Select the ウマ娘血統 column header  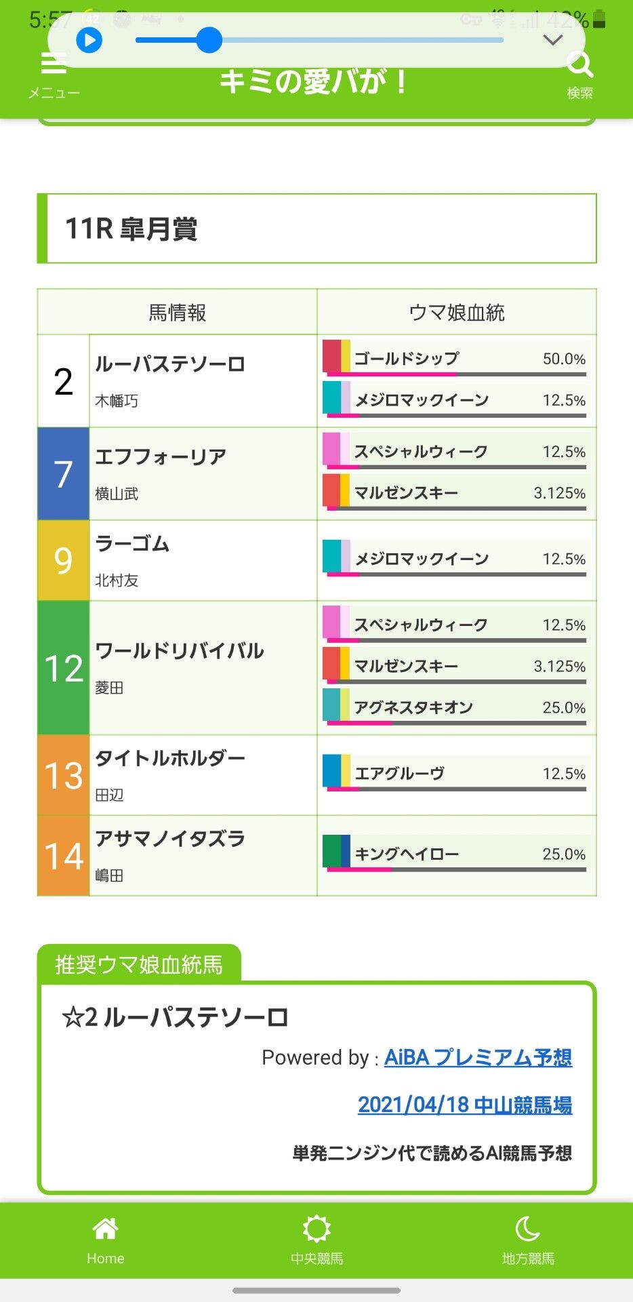pyautogui.click(x=457, y=312)
